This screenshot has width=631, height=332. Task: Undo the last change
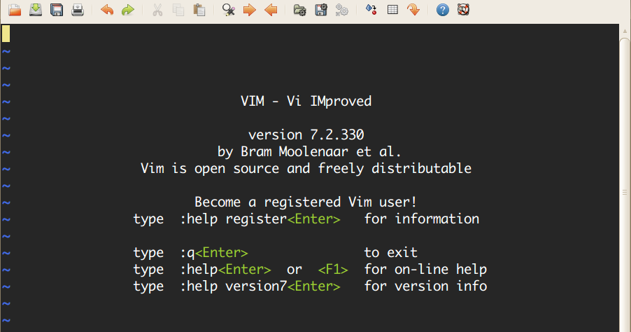click(x=106, y=10)
